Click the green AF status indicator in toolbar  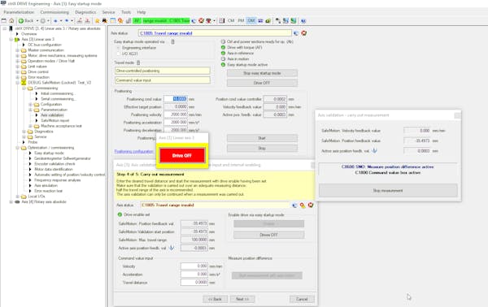click(137, 21)
